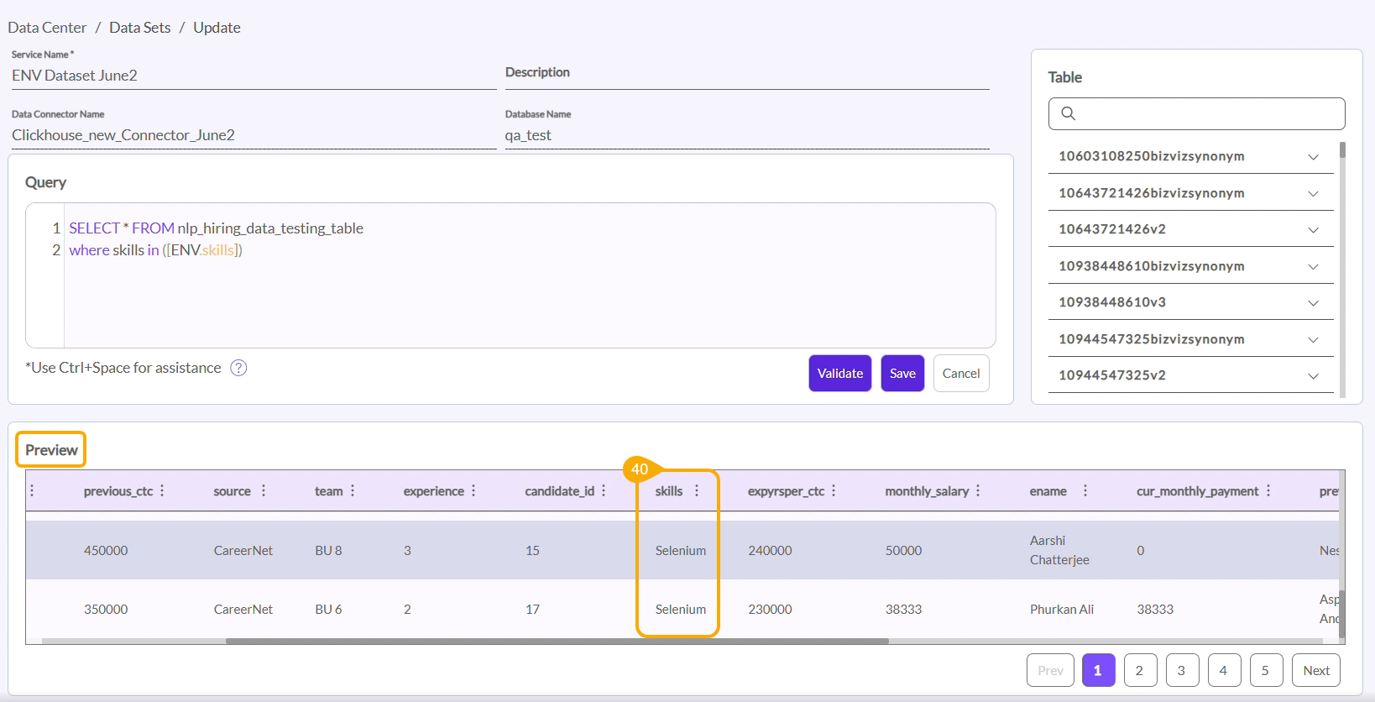Expand the 10643721426v2 table entry

tap(1313, 230)
